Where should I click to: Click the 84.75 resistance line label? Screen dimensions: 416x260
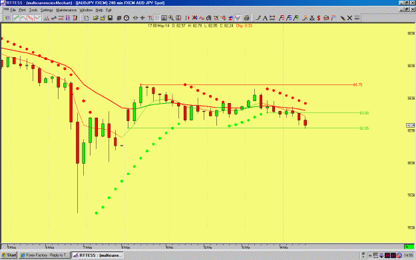point(357,85)
